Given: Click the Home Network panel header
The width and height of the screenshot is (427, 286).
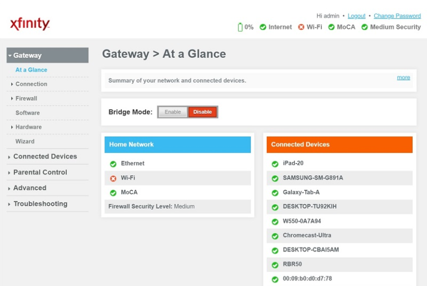Looking at the screenshot, I should click(x=177, y=145).
